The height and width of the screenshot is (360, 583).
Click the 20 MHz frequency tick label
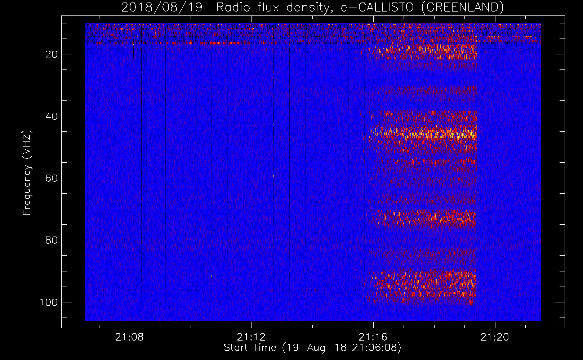coord(52,54)
